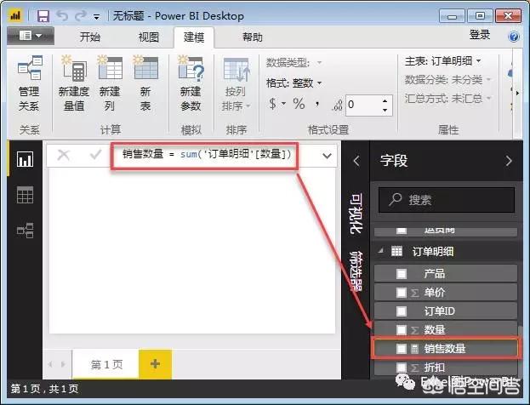This screenshot has width=530, height=405.
Task: Expand the formula bar chevron
Action: pos(327,156)
